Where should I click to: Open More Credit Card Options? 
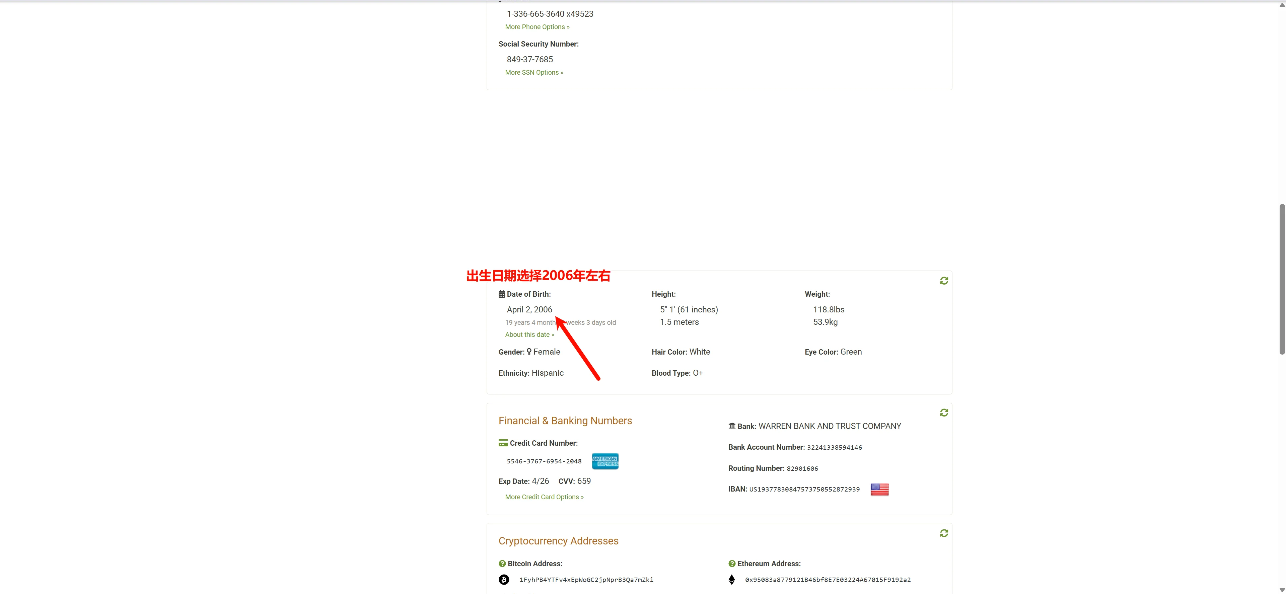pos(544,497)
